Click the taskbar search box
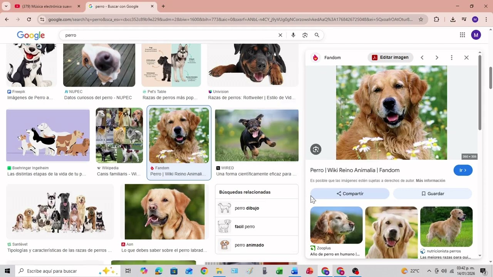Screen dimensions: 493x277 tap(67, 271)
